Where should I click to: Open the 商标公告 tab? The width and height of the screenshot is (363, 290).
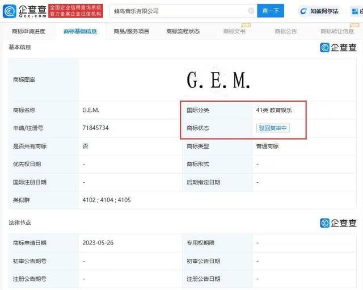[x=285, y=32]
